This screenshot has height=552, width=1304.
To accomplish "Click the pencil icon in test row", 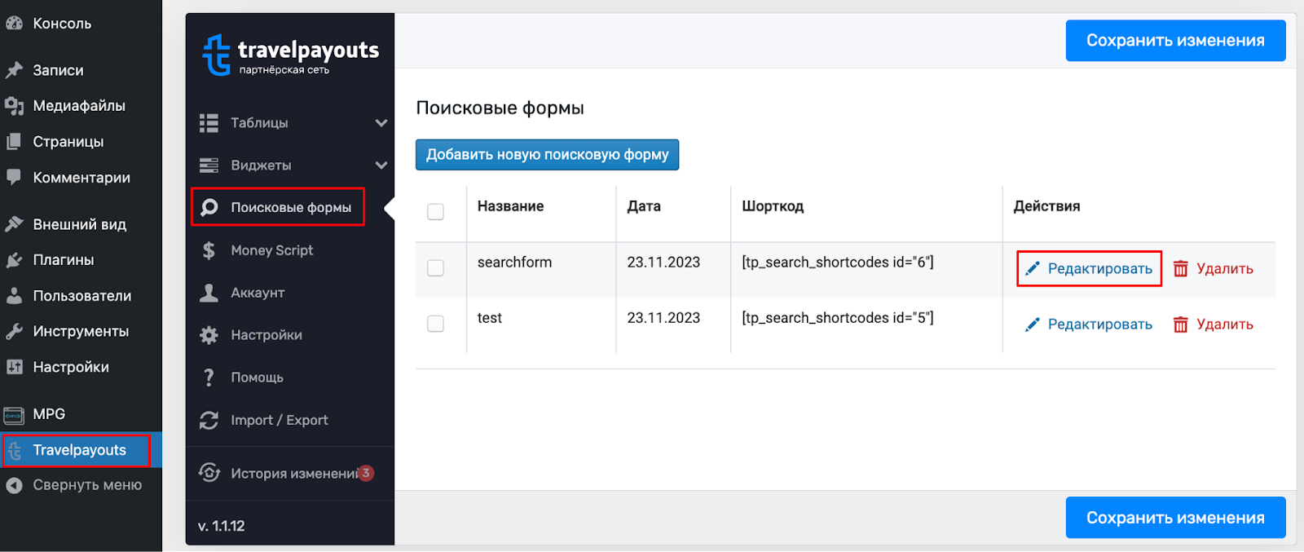I will point(1032,325).
